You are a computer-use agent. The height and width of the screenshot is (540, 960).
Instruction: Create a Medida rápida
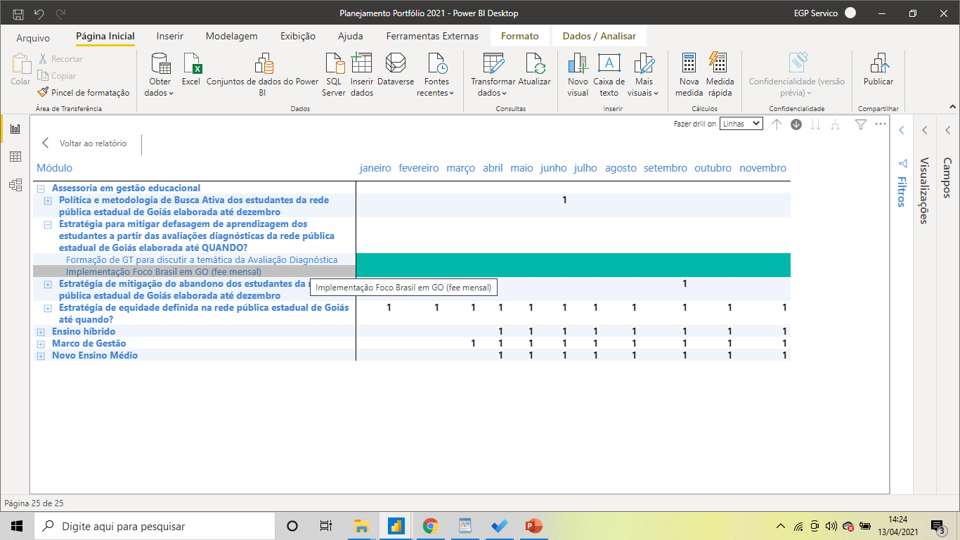point(720,75)
